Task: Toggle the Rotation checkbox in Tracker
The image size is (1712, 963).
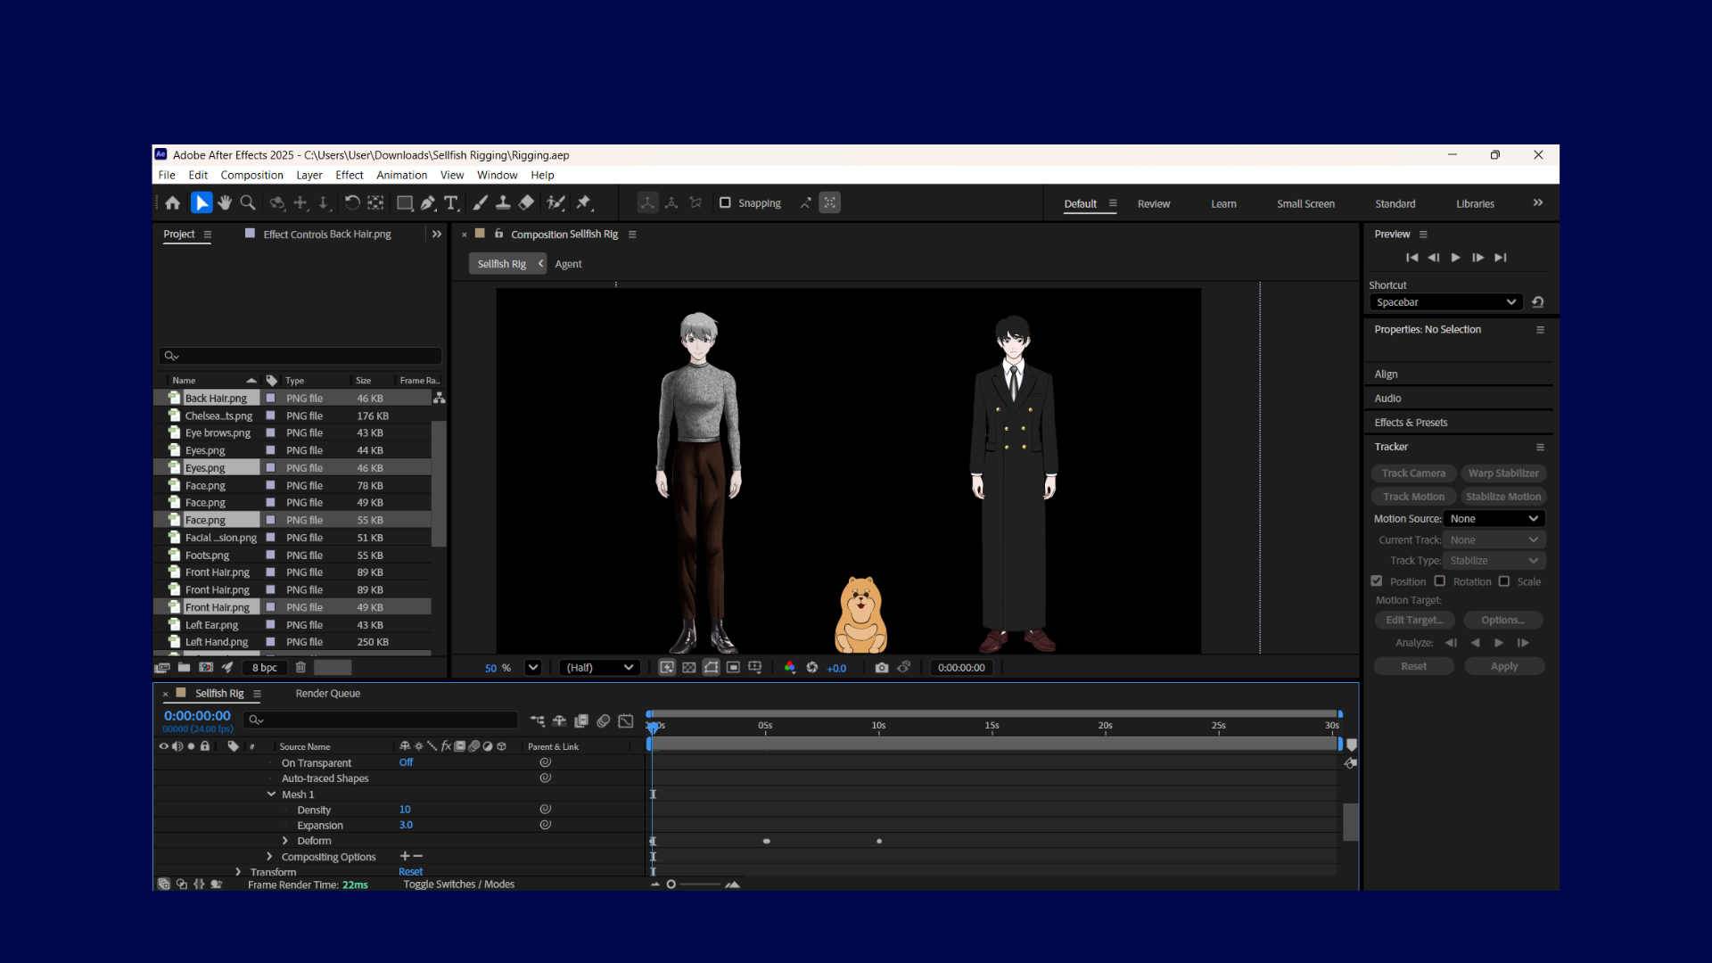Action: [x=1440, y=581]
